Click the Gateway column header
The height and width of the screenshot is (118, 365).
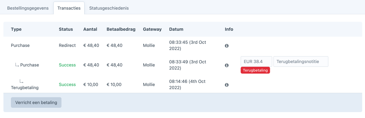tap(152, 30)
